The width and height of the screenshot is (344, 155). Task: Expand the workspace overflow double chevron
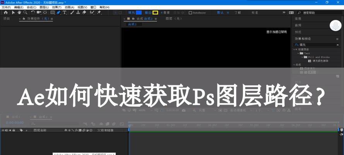click(x=284, y=12)
